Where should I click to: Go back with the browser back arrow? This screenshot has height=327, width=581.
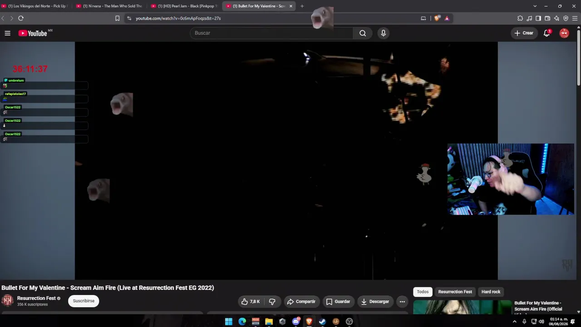(x=3, y=18)
